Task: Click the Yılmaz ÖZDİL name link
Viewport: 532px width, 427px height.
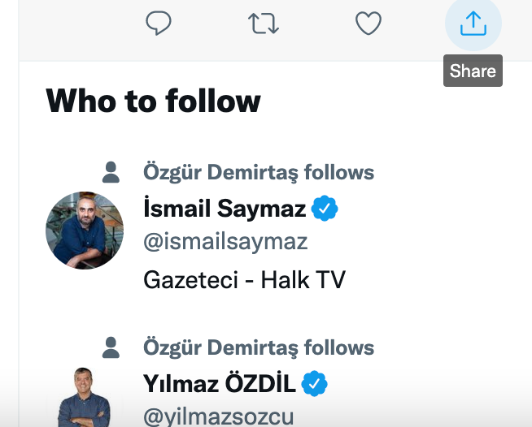Action: 219,382
